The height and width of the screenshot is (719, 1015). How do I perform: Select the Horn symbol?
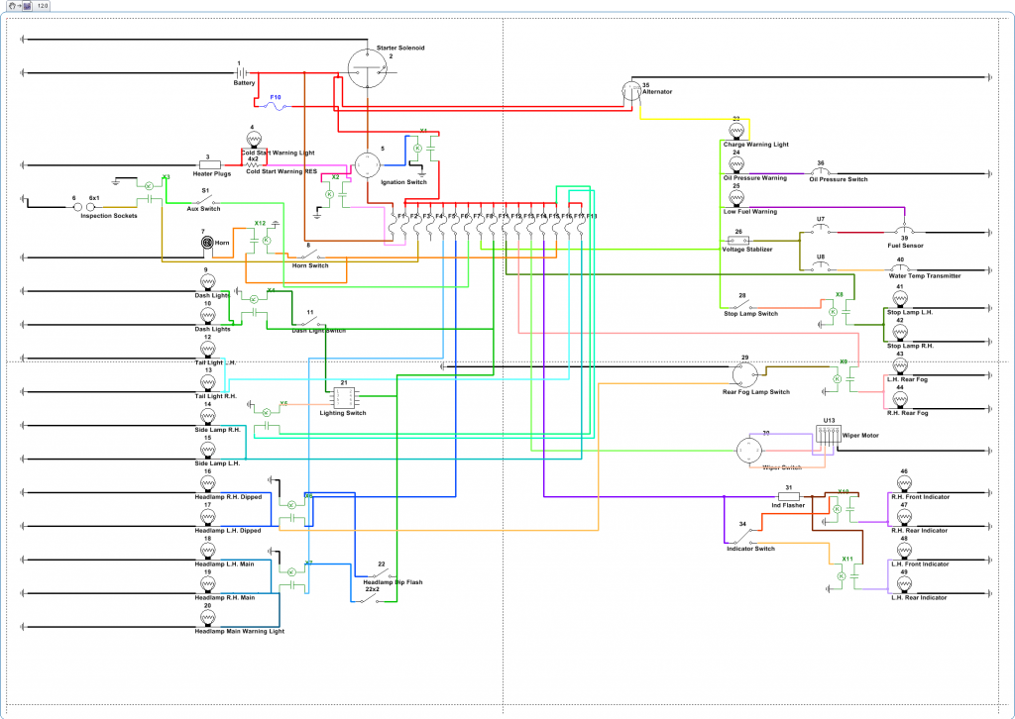click(205, 242)
